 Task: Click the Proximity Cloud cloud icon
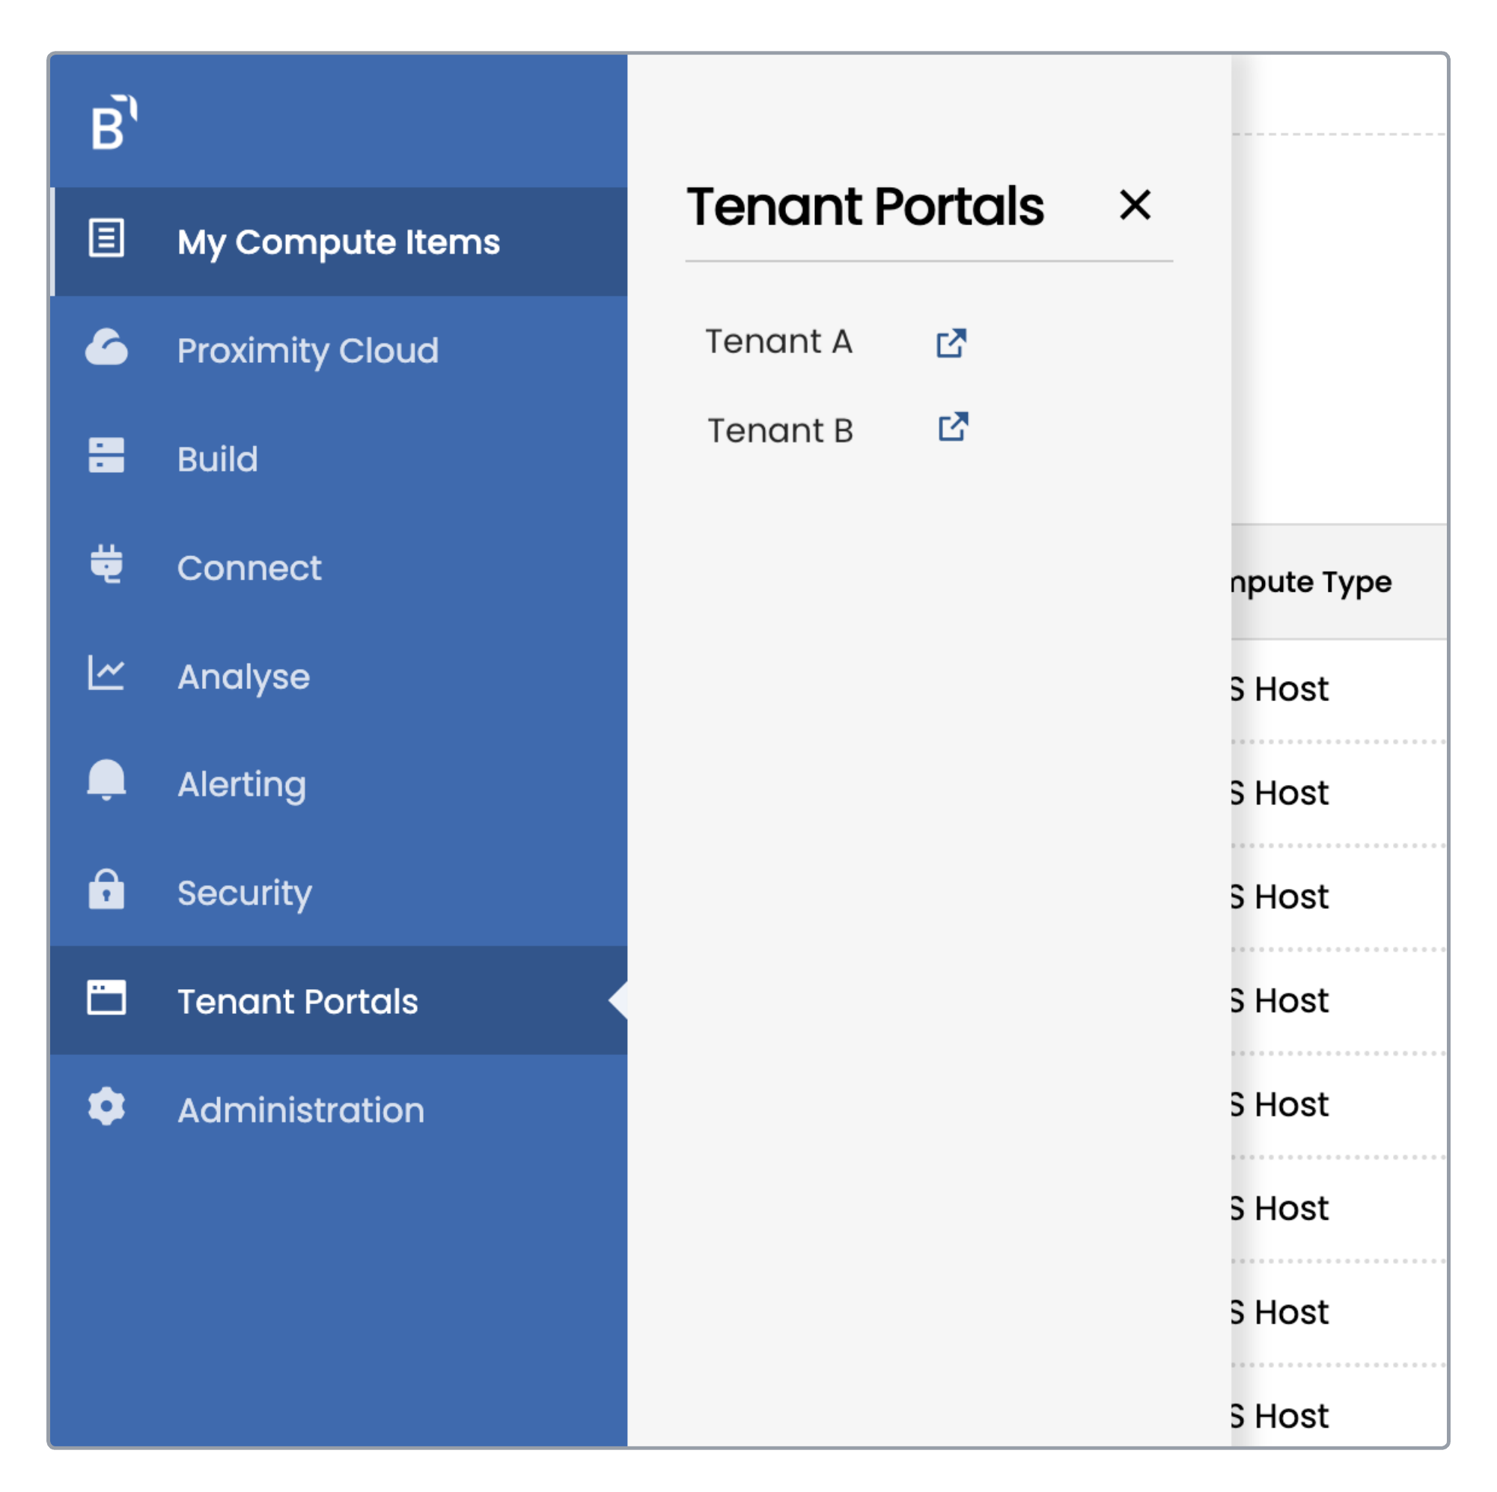click(x=106, y=348)
